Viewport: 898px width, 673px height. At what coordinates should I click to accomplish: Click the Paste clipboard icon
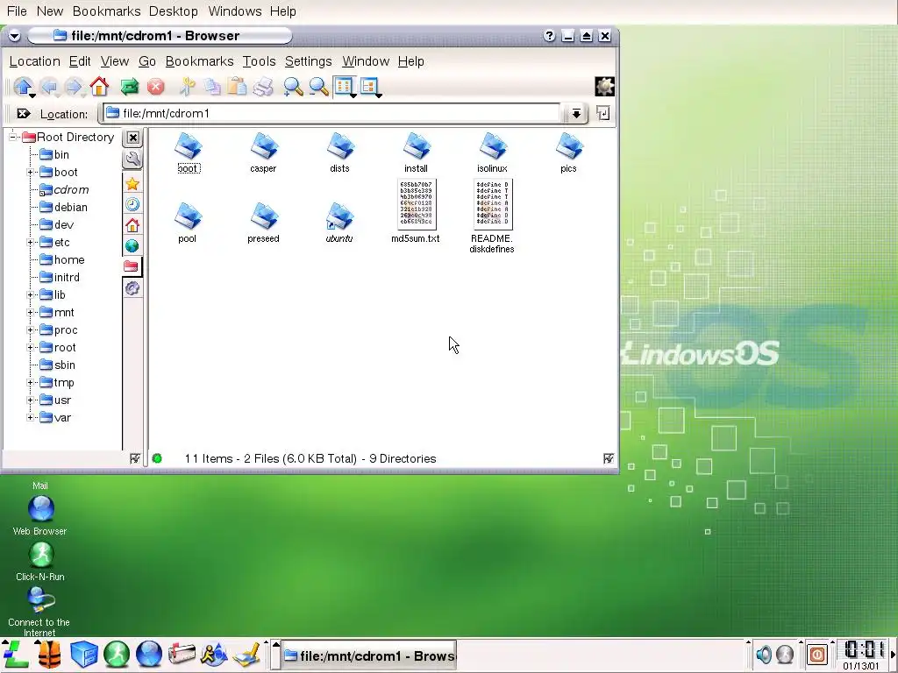click(237, 87)
